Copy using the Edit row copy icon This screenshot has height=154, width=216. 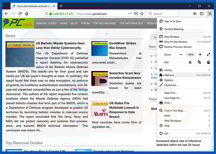(199, 62)
